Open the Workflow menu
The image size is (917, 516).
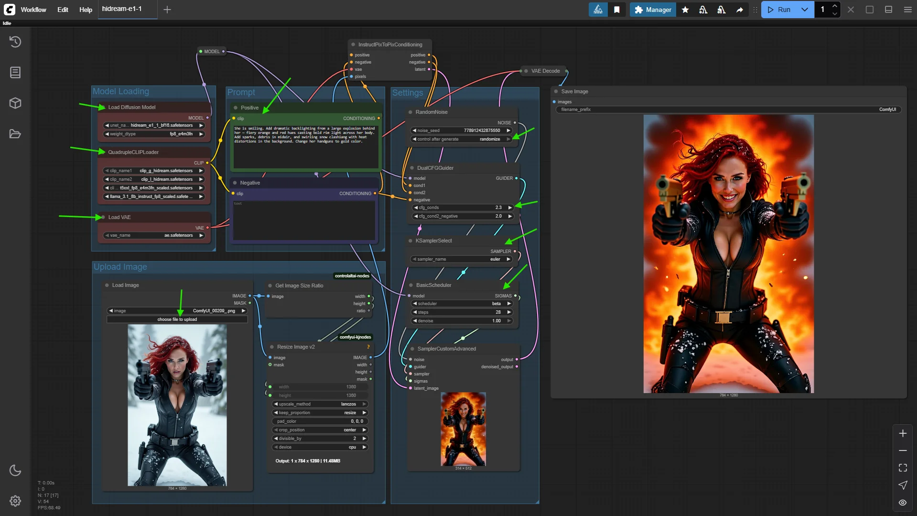(33, 10)
